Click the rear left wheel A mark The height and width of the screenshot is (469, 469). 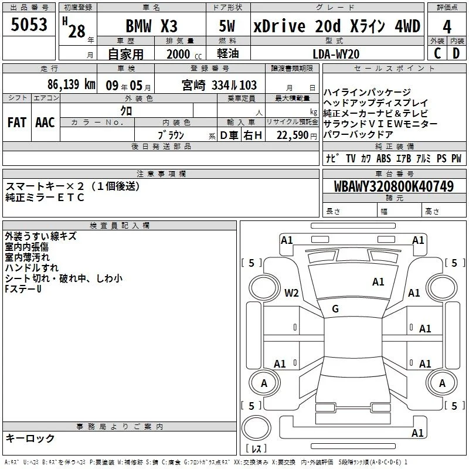coord(264,383)
